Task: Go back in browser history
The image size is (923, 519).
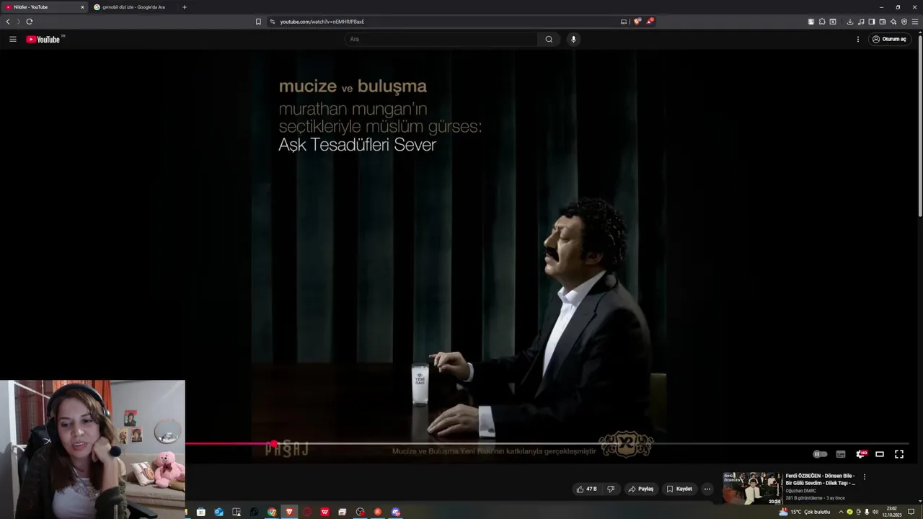Action: pos(8,22)
